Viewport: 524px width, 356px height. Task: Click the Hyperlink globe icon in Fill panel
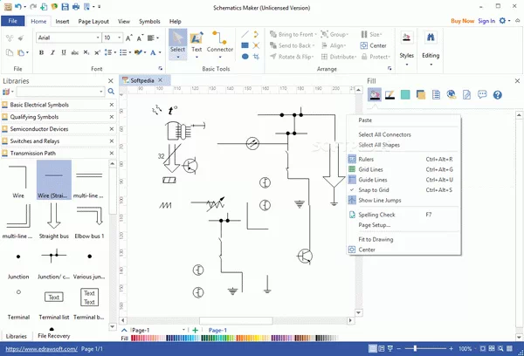click(451, 94)
